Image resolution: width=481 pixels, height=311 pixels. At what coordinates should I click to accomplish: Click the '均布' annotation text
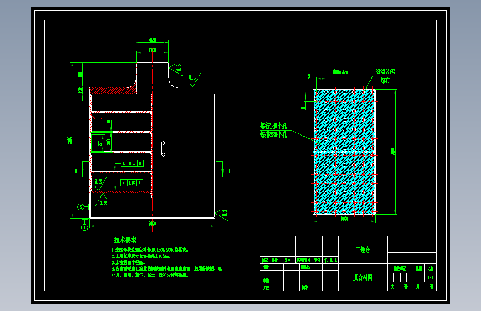tap(385, 80)
